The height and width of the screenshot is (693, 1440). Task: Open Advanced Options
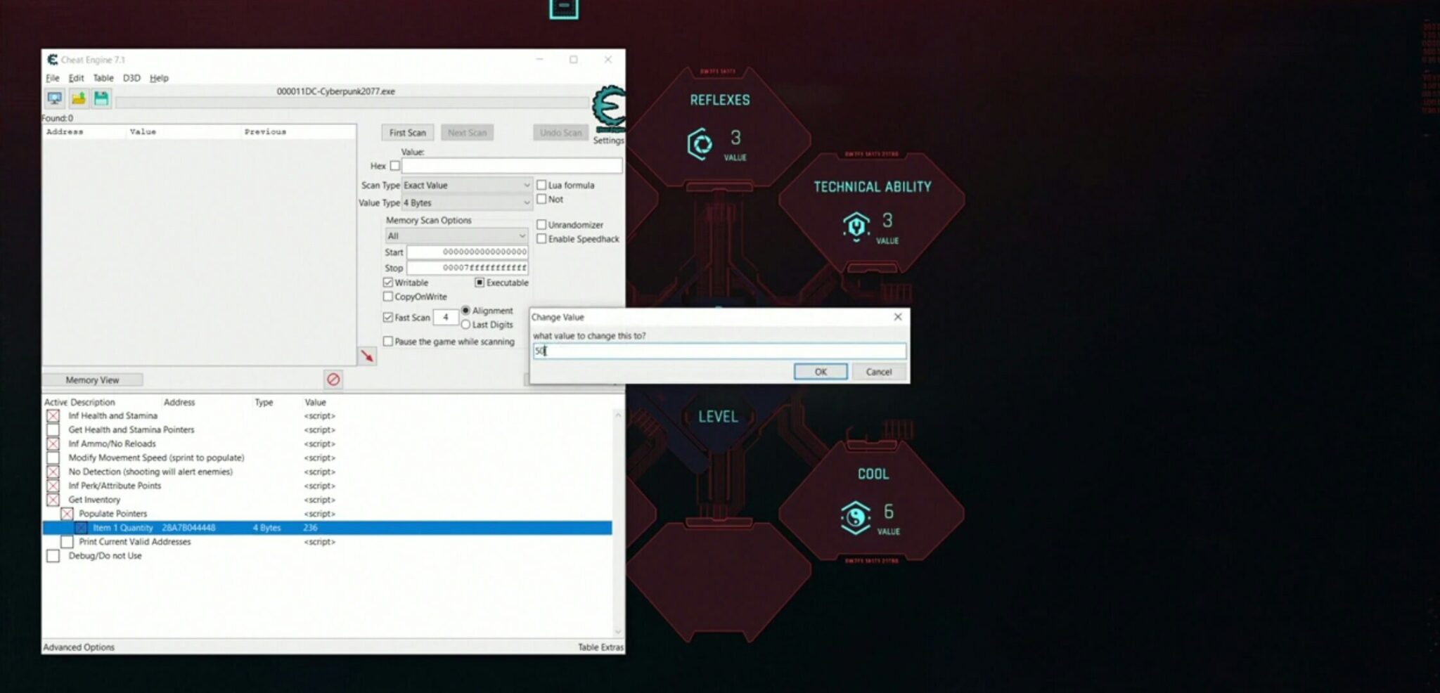click(79, 647)
